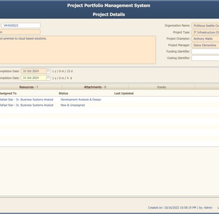Open the New & Unassigned status row
This screenshot has height=214, width=219.
tap(72, 105)
